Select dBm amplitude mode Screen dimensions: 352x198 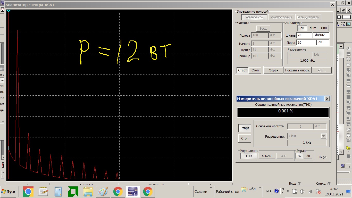(313, 28)
